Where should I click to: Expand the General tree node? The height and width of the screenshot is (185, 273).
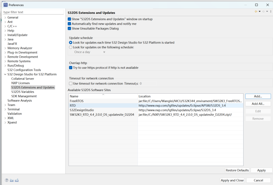pos(5,17)
